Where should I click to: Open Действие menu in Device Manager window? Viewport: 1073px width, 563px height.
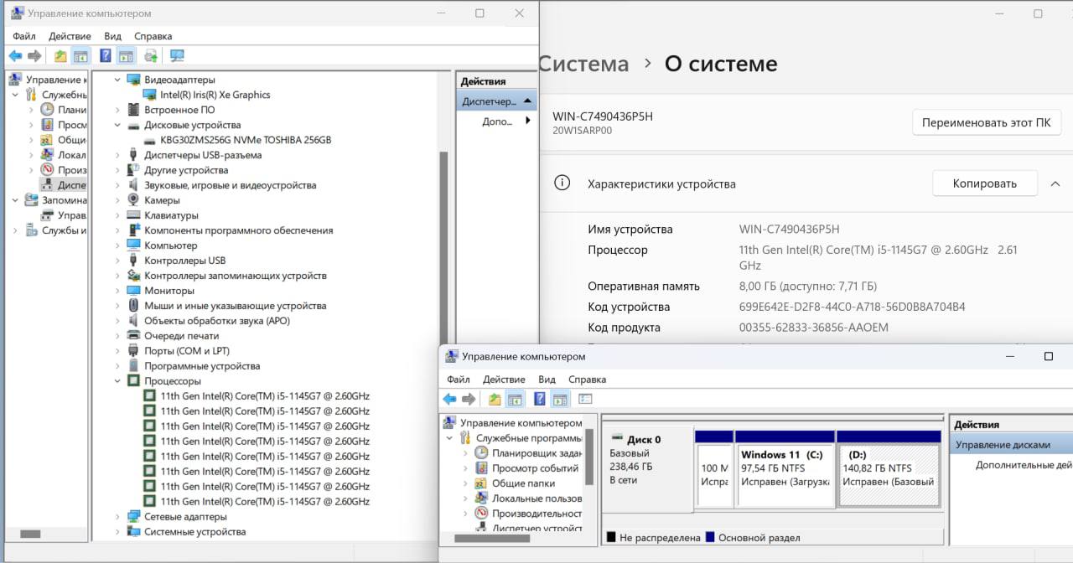click(x=70, y=36)
